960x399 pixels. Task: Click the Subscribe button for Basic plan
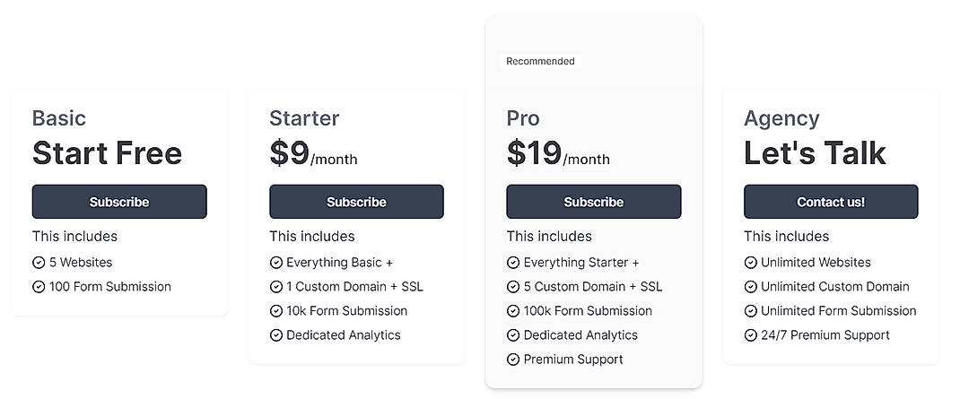tap(119, 202)
